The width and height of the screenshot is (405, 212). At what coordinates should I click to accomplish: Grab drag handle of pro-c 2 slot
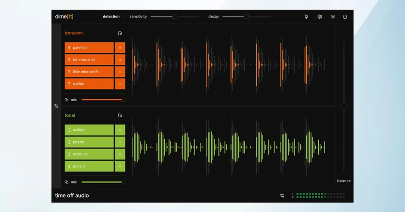[x=69, y=167]
